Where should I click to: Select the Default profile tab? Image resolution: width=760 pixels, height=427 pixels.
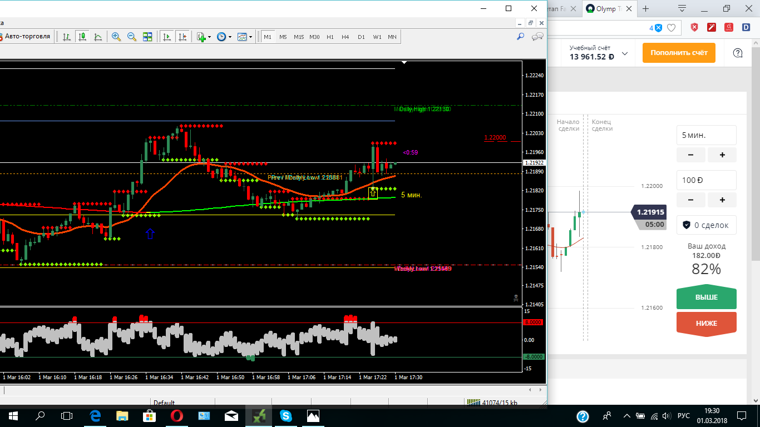(x=164, y=403)
